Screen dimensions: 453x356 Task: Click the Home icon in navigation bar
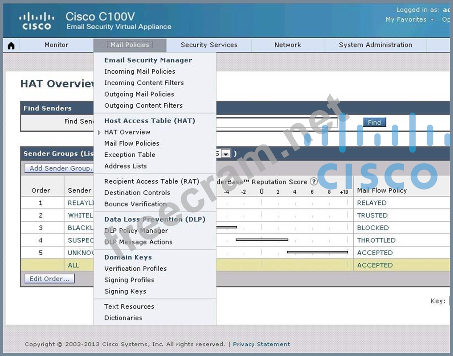[x=11, y=45]
